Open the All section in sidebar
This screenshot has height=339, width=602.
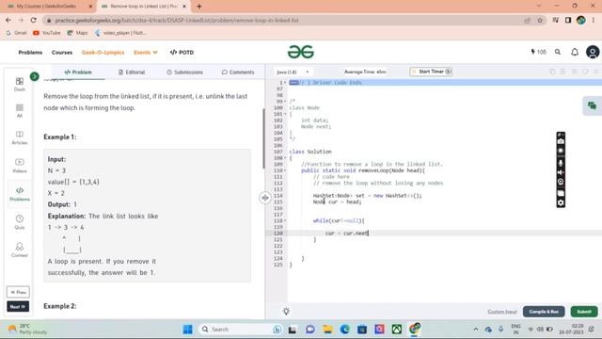click(x=19, y=111)
